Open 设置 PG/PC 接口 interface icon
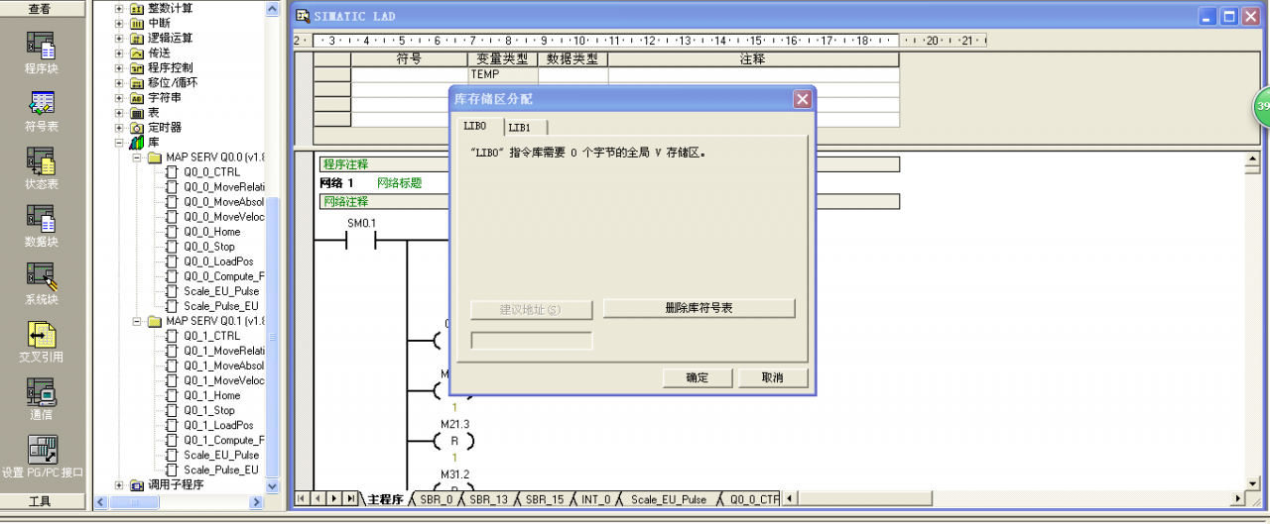This screenshot has width=1270, height=524. click(x=41, y=449)
